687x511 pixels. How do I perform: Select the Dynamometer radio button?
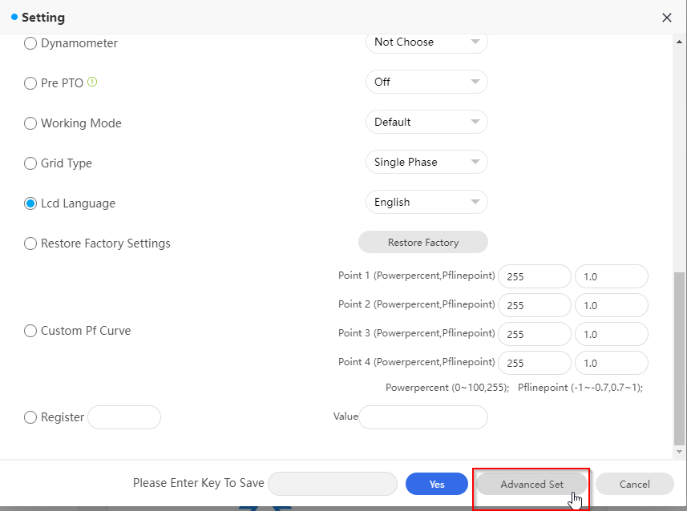click(30, 43)
